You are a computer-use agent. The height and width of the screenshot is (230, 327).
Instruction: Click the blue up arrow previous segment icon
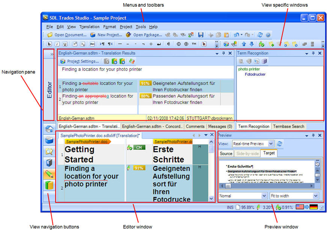[x=244, y=44]
